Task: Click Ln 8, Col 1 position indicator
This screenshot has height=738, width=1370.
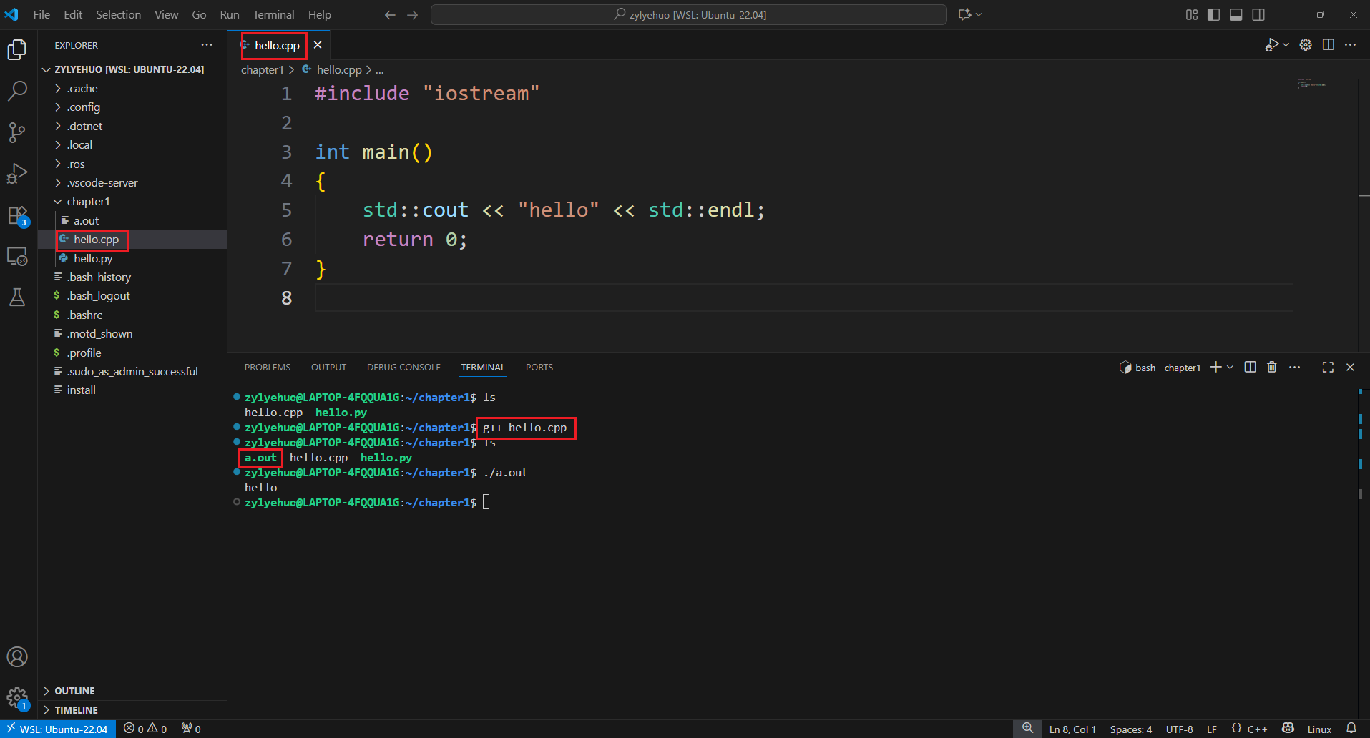Action: tap(1072, 729)
